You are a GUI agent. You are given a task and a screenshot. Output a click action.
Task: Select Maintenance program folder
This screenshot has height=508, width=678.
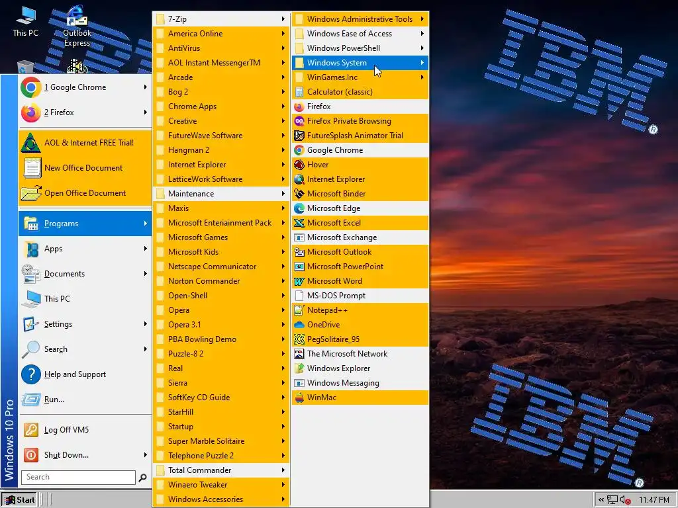[221, 194]
